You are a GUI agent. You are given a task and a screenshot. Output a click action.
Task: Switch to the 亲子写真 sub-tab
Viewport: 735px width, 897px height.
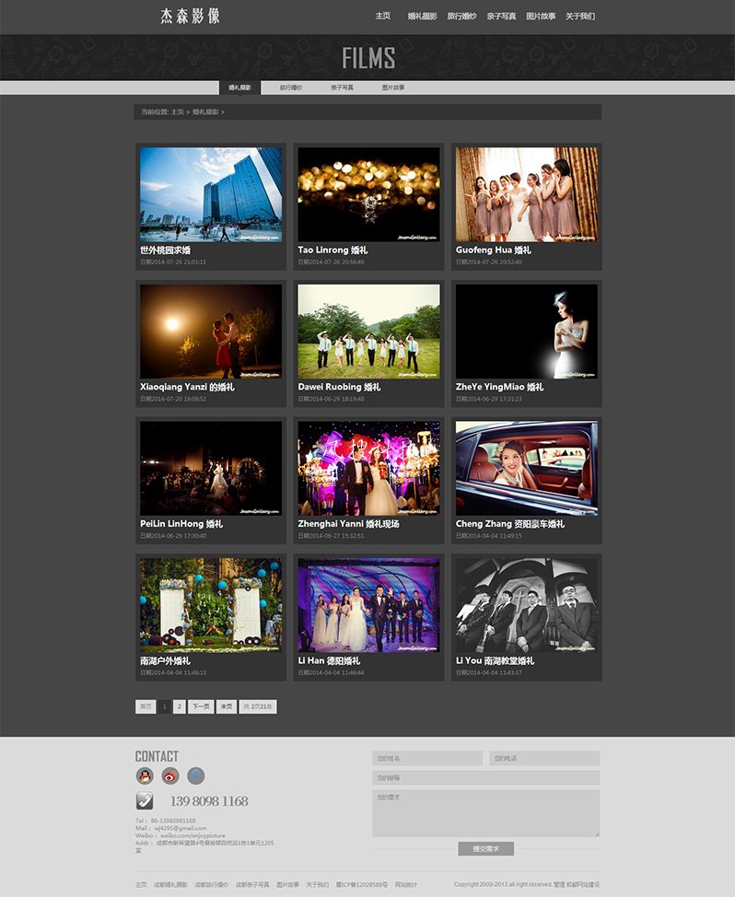point(342,87)
